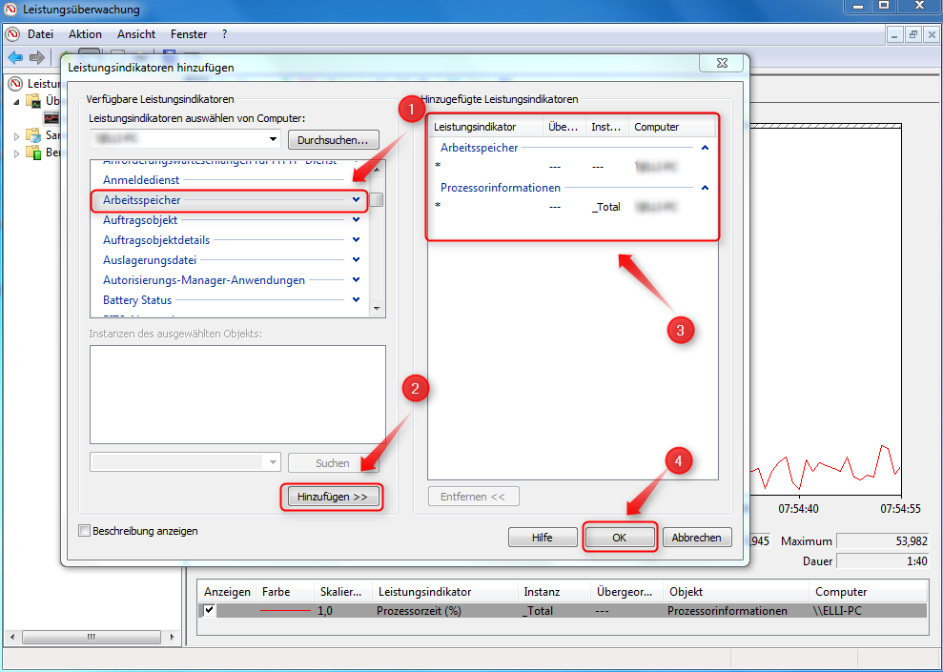Image resolution: width=943 pixels, height=672 pixels.
Task: Collapse the Arbeitsspeicher group in added counters
Action: click(x=704, y=148)
